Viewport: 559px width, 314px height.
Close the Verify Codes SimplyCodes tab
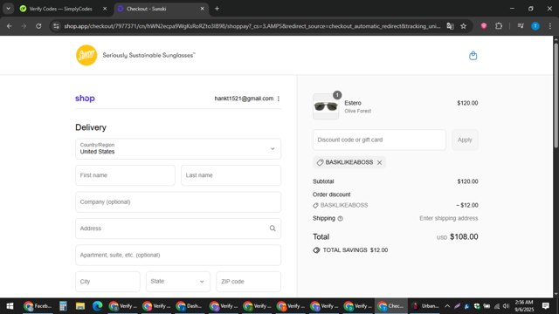105,9
